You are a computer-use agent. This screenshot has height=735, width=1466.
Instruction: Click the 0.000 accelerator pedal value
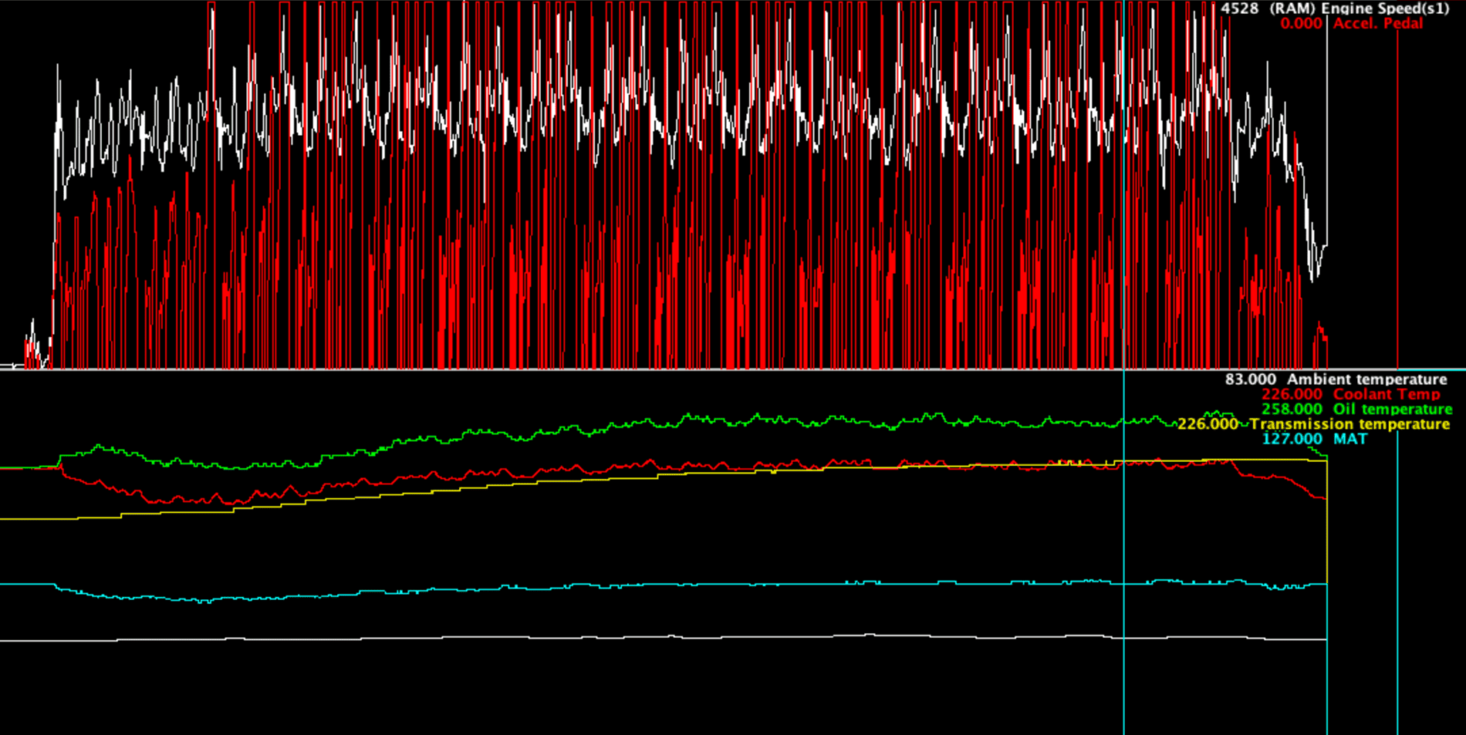1301,23
